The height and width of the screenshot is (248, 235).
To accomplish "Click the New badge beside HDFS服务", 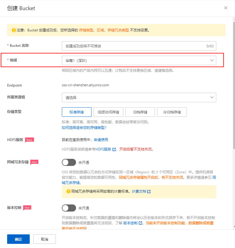I will (29, 140).
